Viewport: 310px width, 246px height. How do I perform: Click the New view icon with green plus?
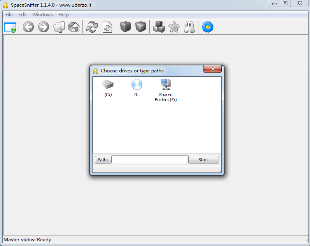coord(10,27)
